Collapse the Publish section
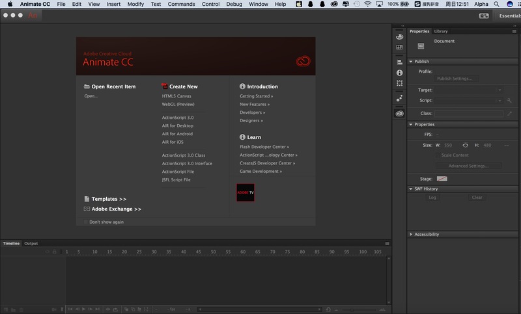521x314 pixels. pyautogui.click(x=411, y=61)
